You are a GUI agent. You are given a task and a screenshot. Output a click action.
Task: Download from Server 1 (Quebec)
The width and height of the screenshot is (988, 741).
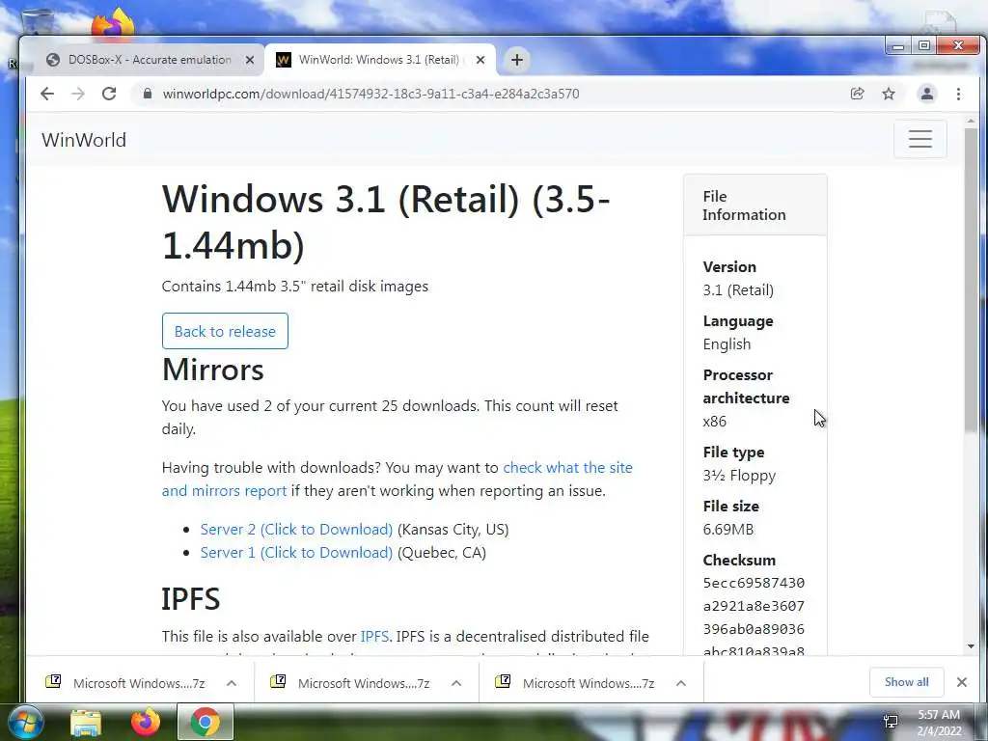pos(296,553)
